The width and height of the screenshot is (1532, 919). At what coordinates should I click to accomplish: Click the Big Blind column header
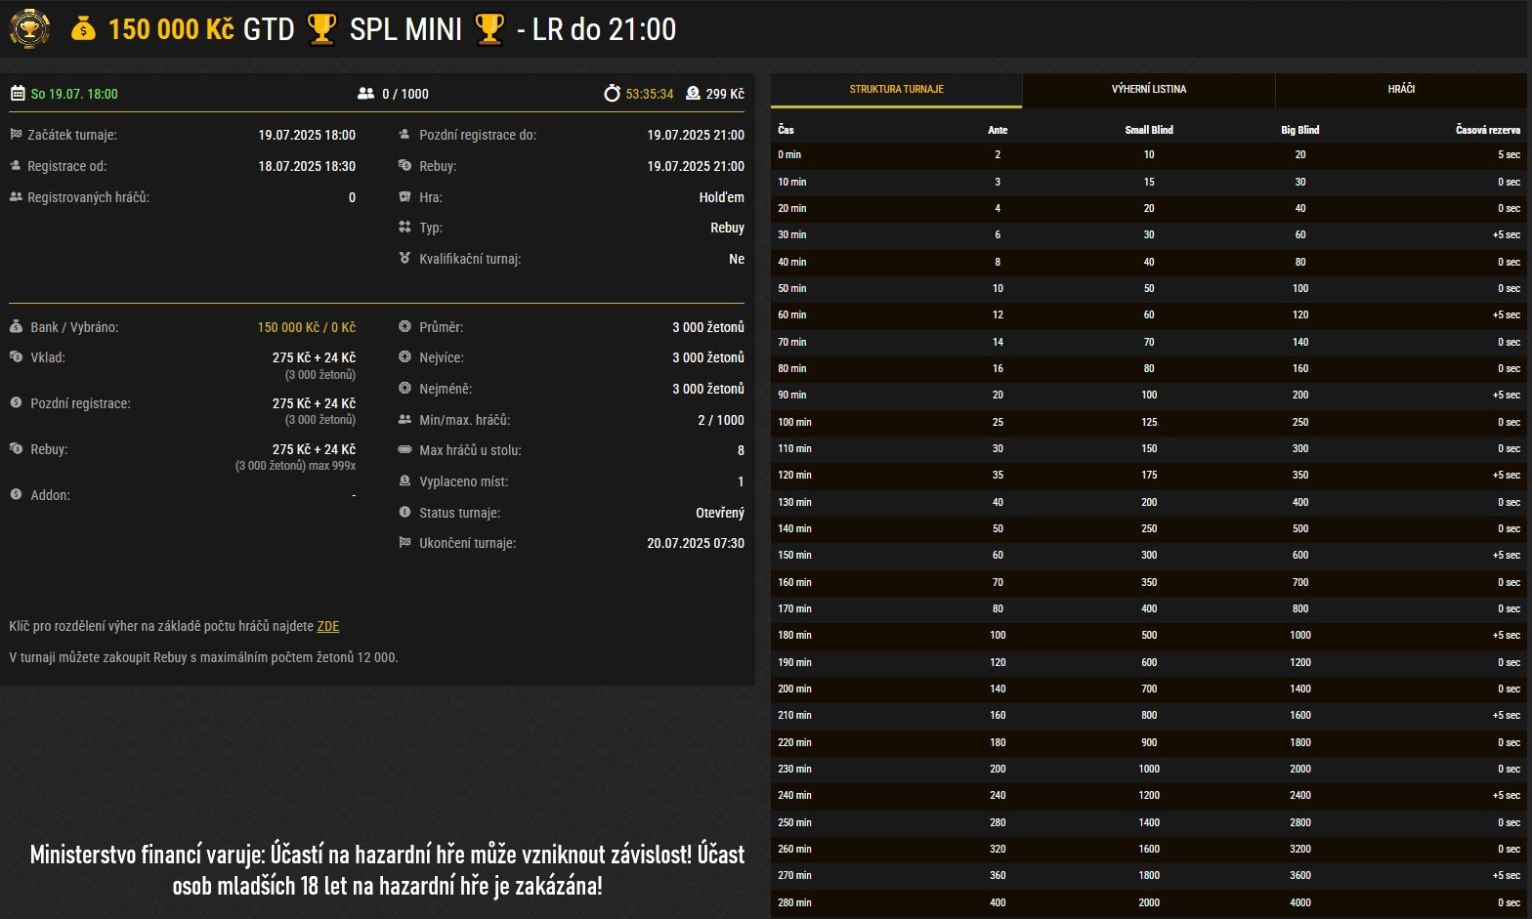coord(1300,130)
